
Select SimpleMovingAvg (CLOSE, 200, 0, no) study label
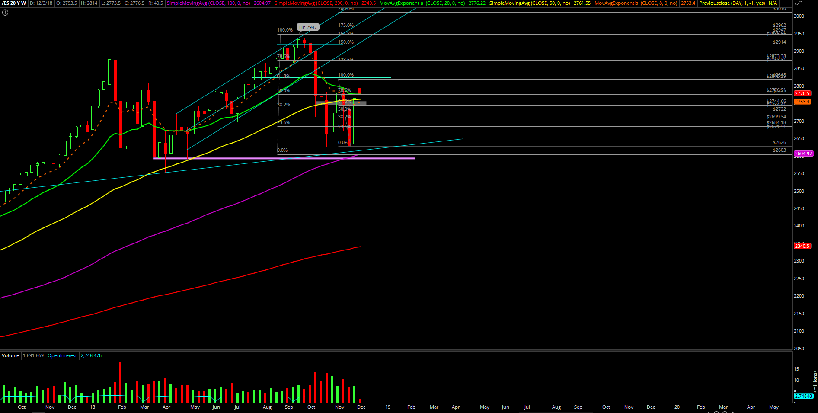tap(316, 3)
